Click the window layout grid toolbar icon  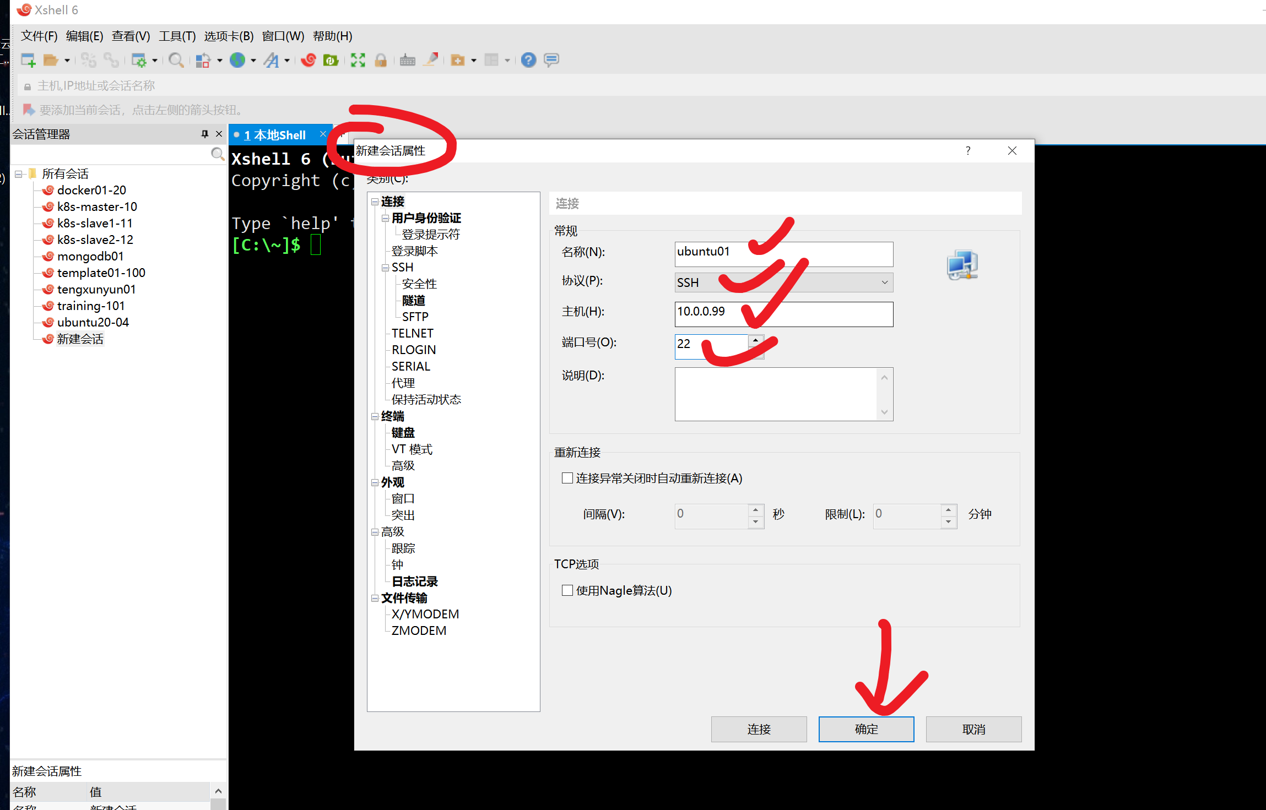point(491,60)
